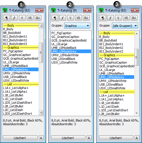Click Löschen! button in third window
This screenshot has width=142, height=143.
(x=116, y=138)
